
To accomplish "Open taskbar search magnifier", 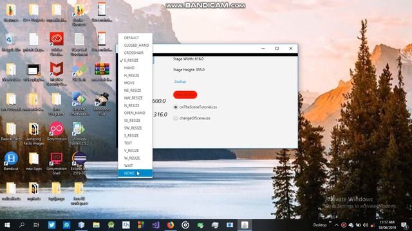I will 22,225.
